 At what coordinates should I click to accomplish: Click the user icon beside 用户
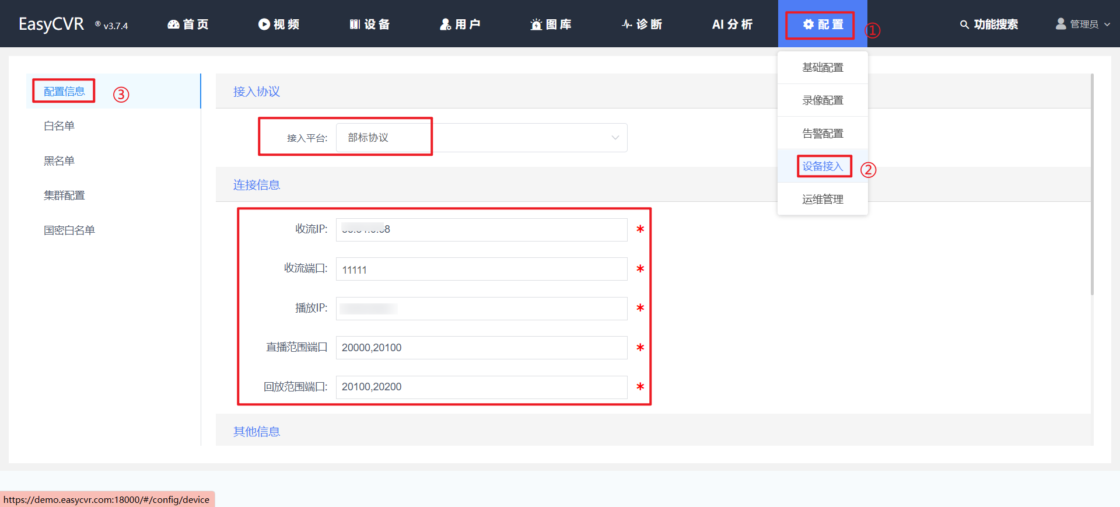[446, 25]
